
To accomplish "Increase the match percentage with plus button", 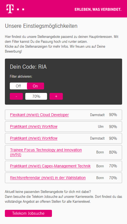I will click(x=56, y=96).
